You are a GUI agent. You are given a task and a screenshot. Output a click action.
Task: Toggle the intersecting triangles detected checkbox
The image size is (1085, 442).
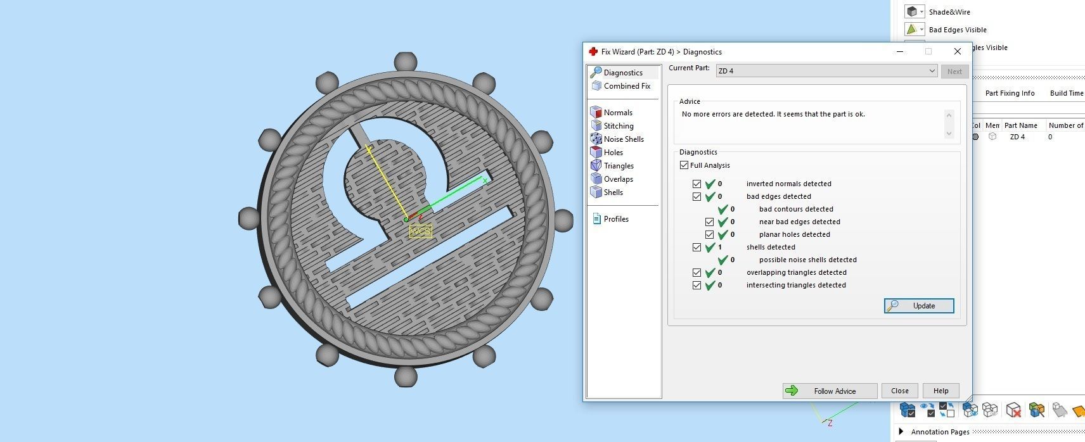697,285
